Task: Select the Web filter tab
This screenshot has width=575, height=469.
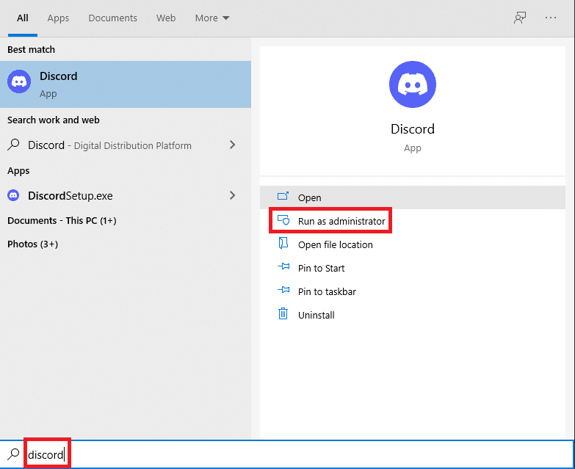Action: pos(166,18)
